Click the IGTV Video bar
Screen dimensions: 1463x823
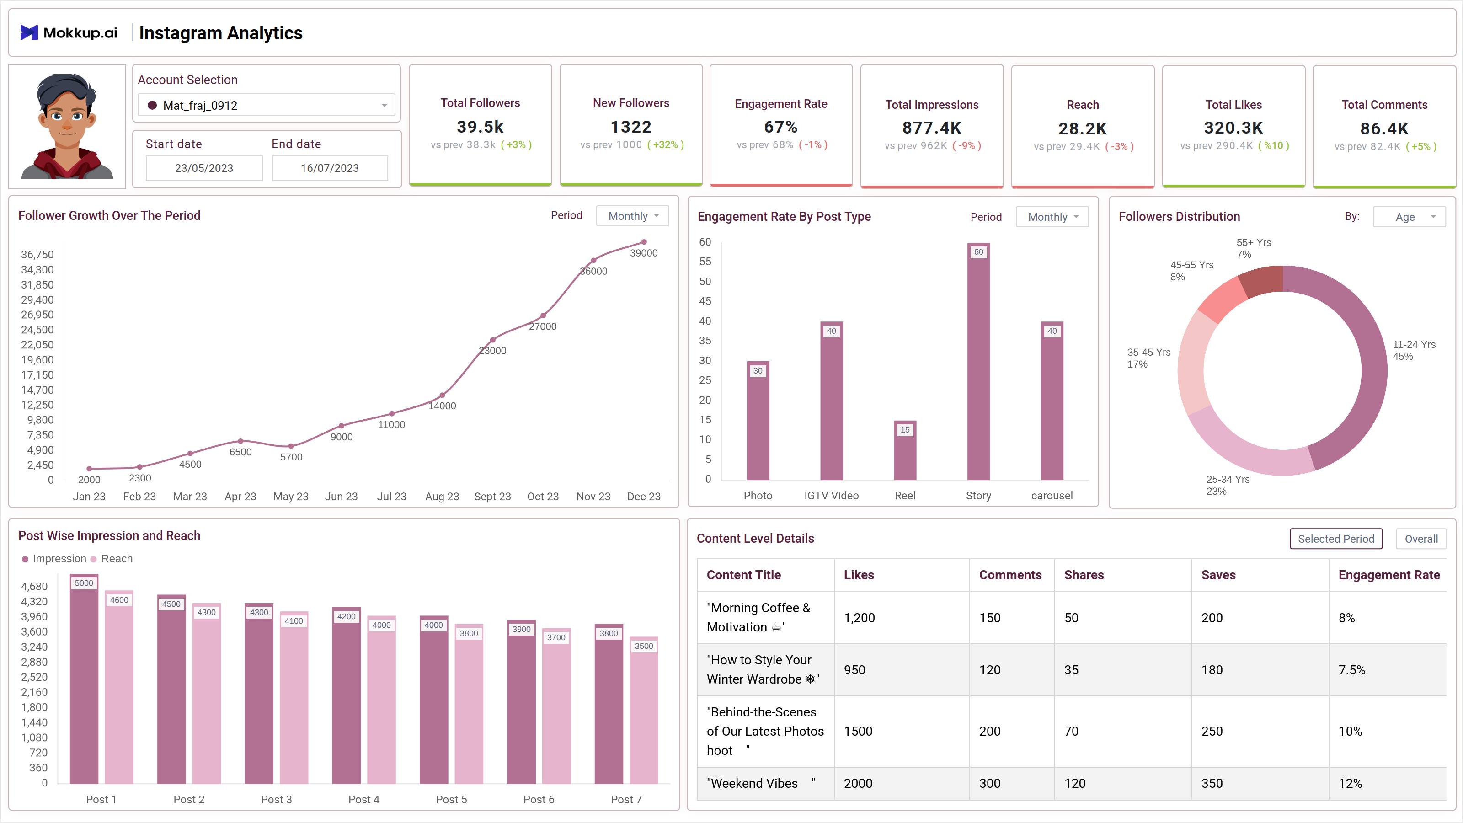[x=832, y=401]
